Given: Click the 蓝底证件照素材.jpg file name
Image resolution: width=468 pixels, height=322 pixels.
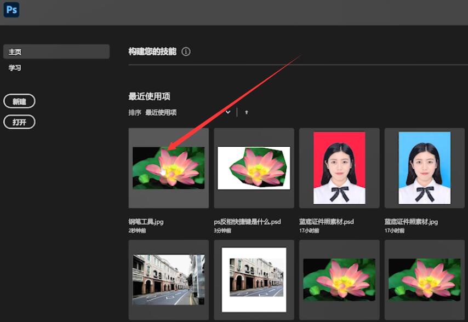Looking at the screenshot, I should 412,222.
